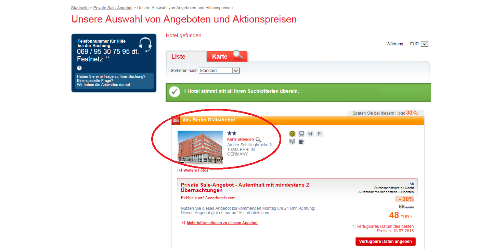Switch to the Karte tab
491x249 pixels.
227,57
